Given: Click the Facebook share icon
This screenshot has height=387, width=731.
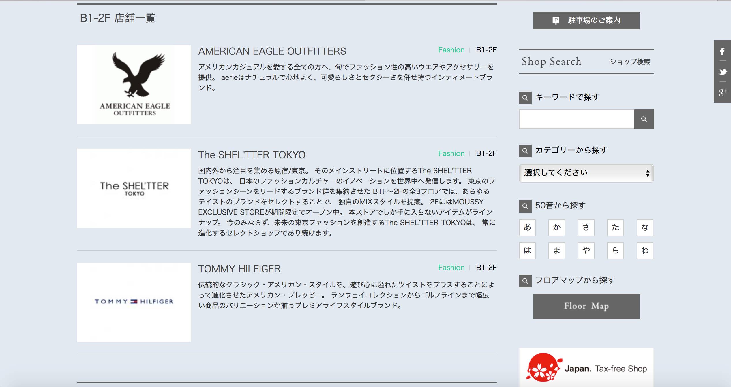Looking at the screenshot, I should click(x=722, y=52).
